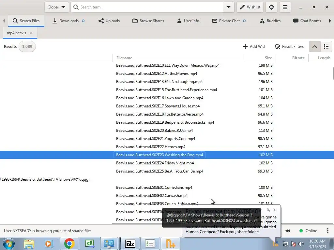
Task: Toggle the grouped list view mode button
Action: pyautogui.click(x=326, y=47)
